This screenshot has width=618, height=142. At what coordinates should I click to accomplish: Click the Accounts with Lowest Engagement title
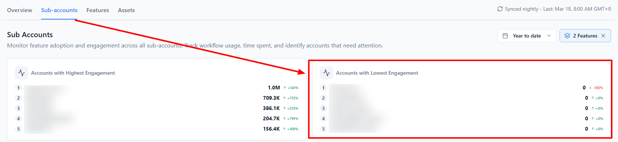point(377,73)
